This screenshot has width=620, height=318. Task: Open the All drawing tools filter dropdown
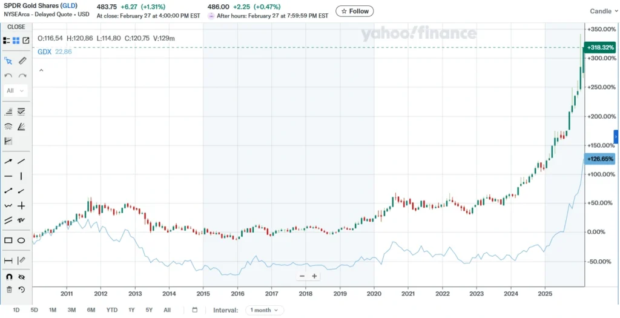[x=16, y=91]
